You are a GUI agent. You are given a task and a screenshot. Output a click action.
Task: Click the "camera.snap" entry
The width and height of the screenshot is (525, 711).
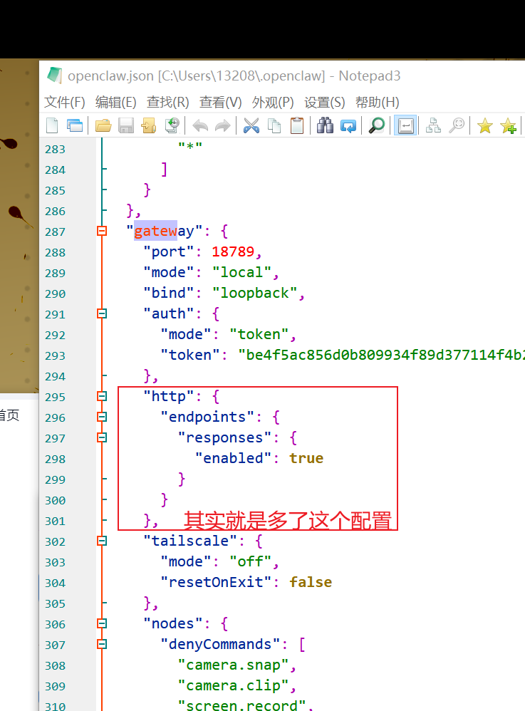(x=233, y=665)
